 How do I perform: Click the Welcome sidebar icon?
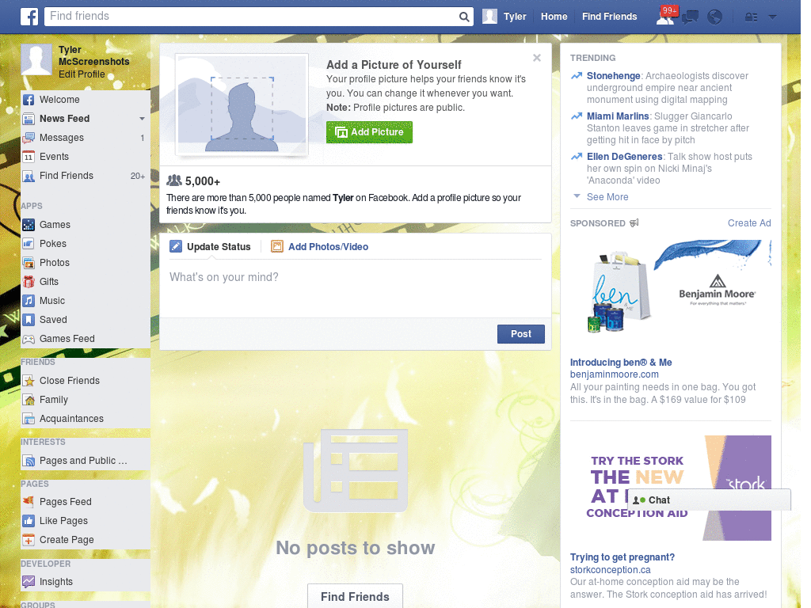click(29, 100)
